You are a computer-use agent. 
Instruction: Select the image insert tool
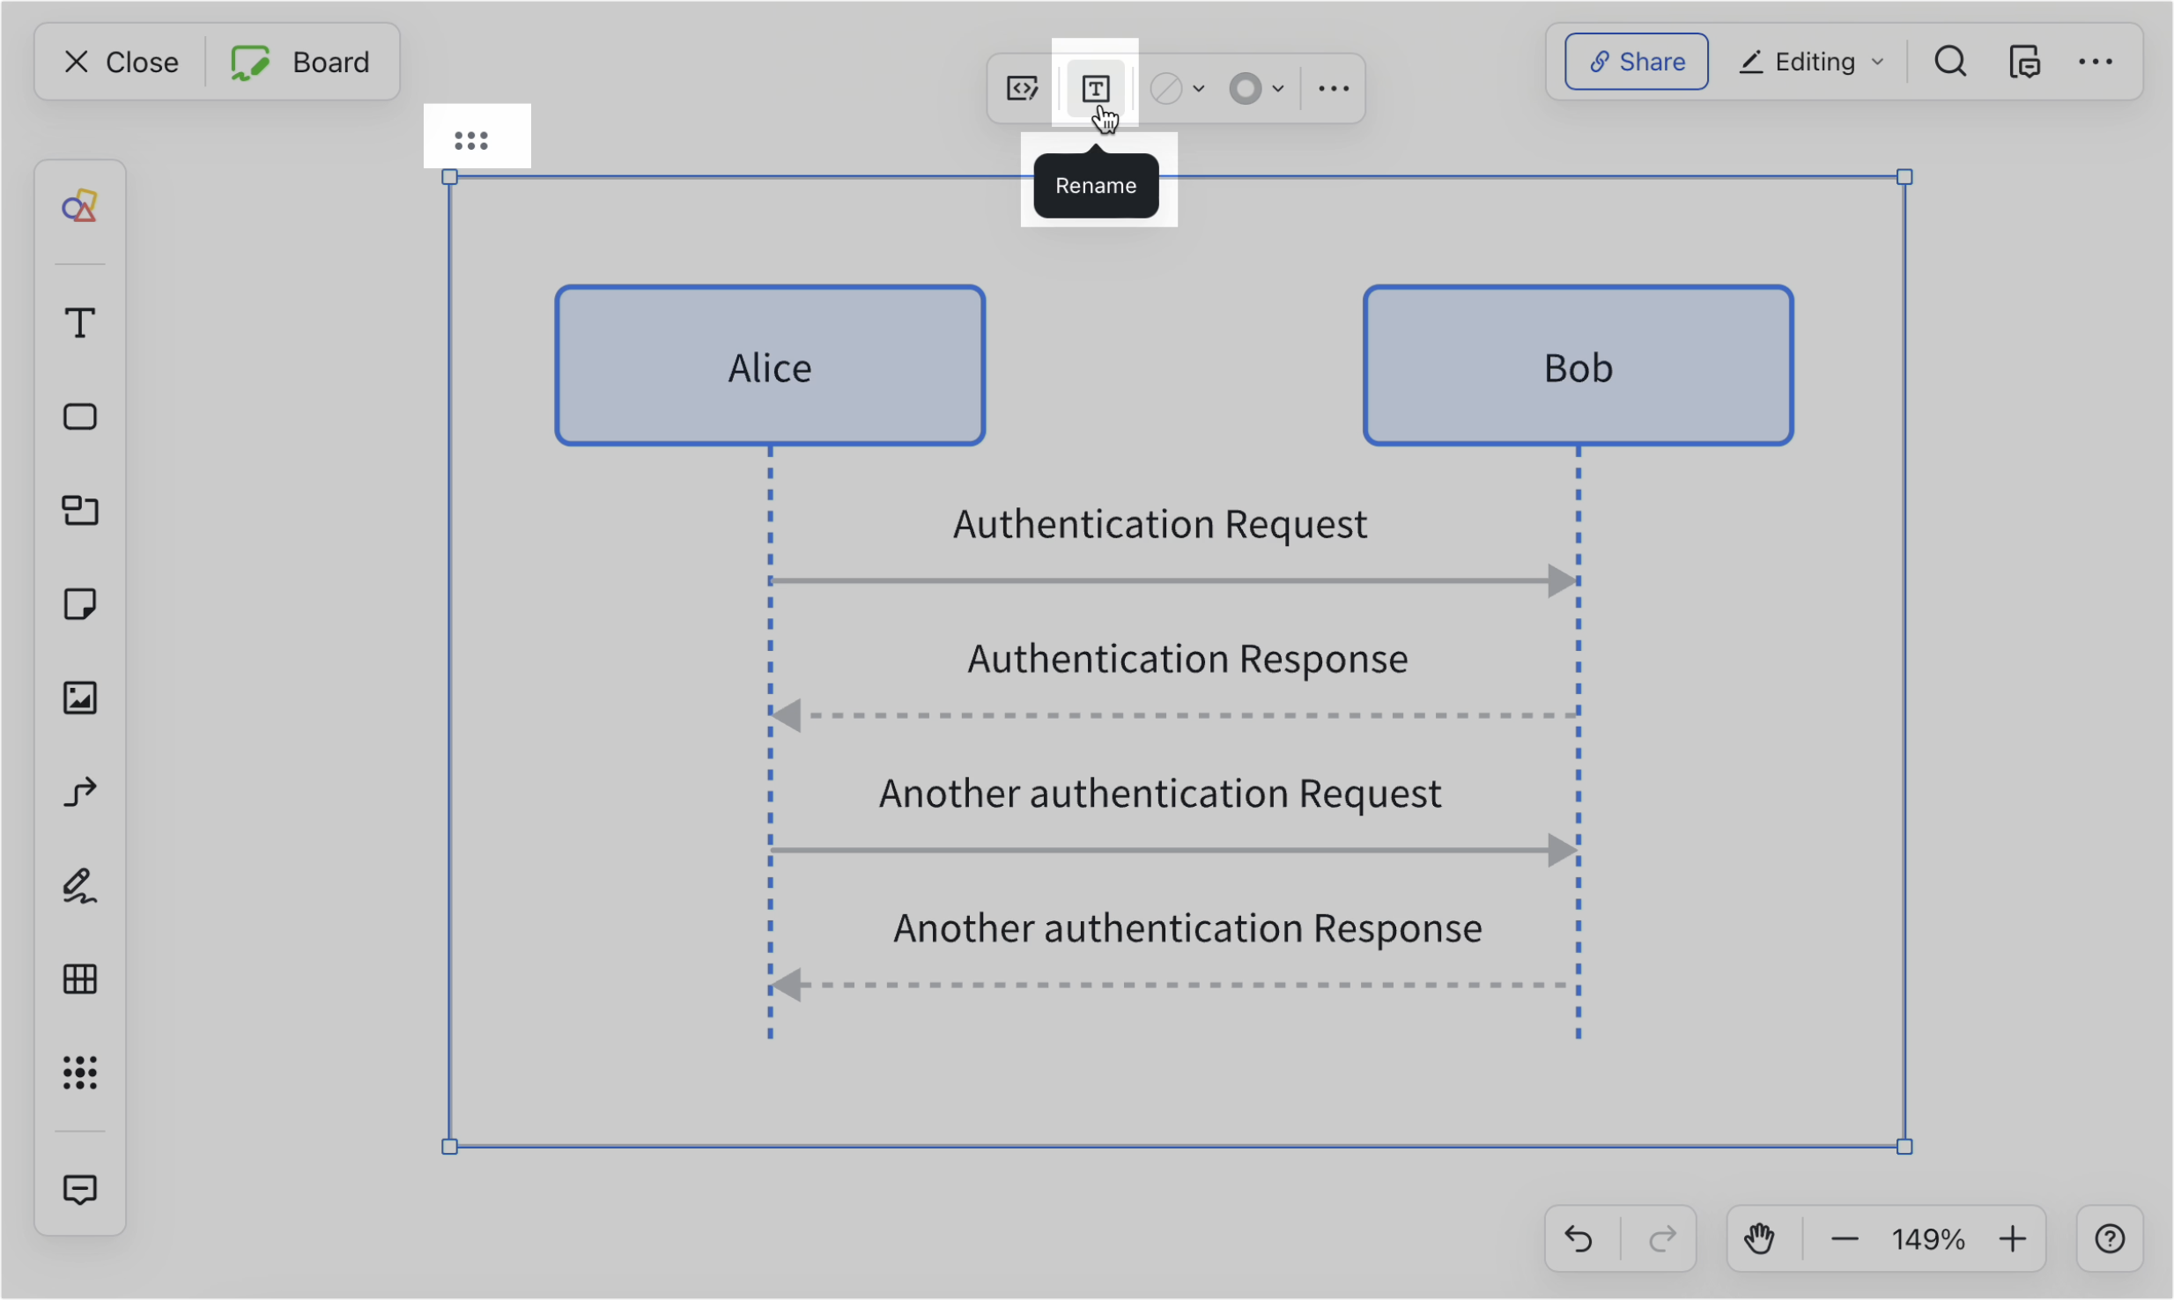pos(79,698)
